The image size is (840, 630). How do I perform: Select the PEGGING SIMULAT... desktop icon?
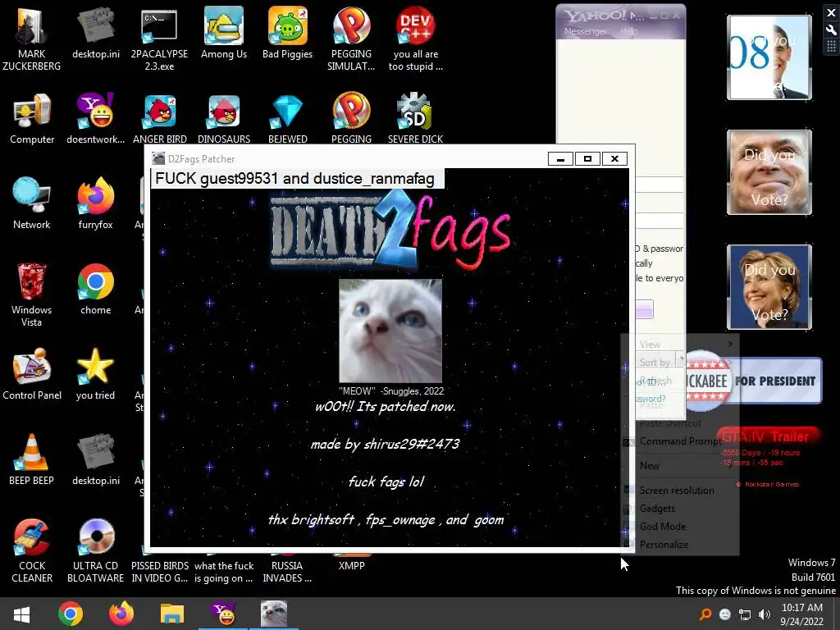point(351,39)
